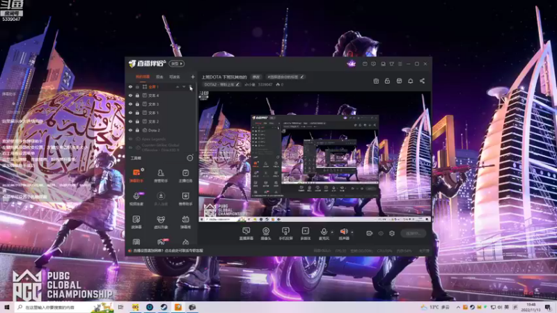The width and height of the screenshot is (557, 313).
Task: Add a 多媒体 multimedia source
Action: click(x=306, y=234)
